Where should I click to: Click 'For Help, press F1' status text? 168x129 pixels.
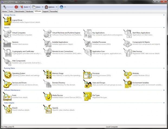[8, 127]
